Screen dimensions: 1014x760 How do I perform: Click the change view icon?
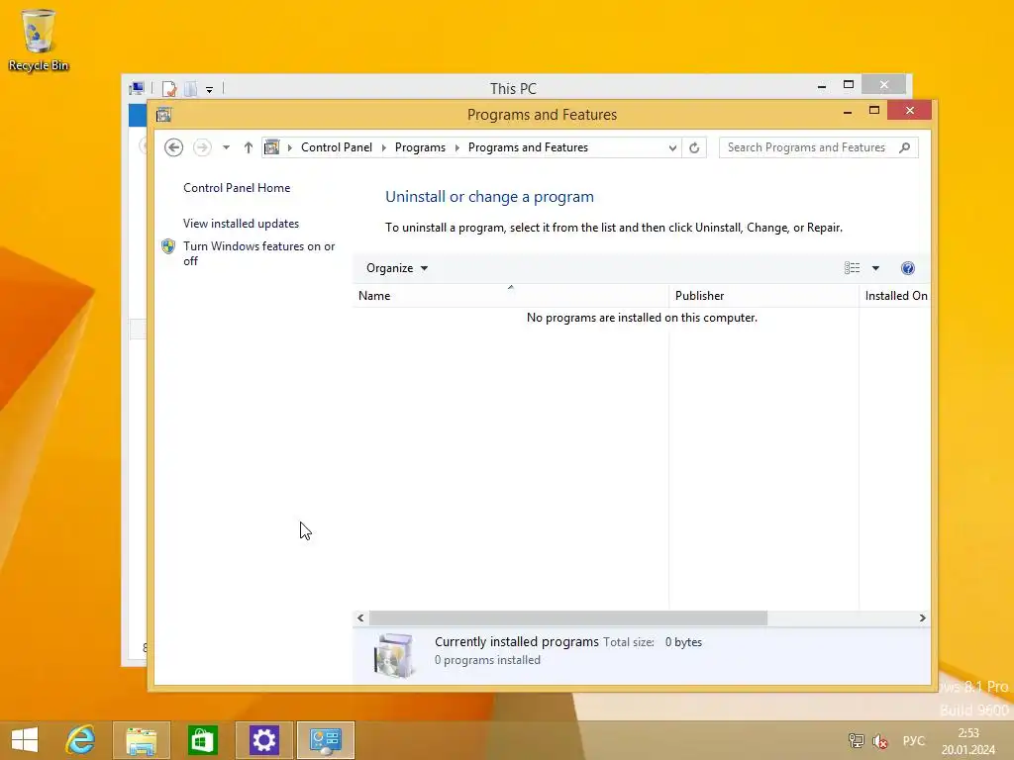[x=852, y=267]
